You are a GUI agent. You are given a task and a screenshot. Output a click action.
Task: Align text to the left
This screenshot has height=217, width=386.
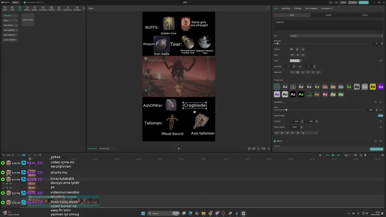point(292,72)
